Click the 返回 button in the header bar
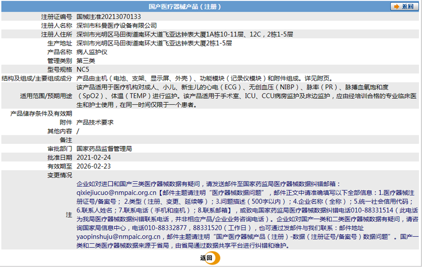 pyautogui.click(x=404, y=6)
